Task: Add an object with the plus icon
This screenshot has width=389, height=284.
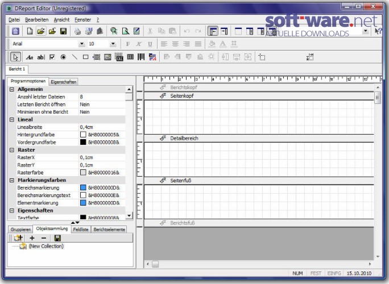Action: pos(32,238)
